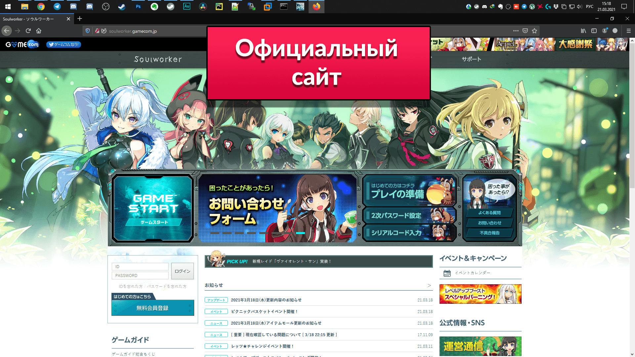Open the Windows Start menu
This screenshot has height=357, width=635.
pos(8,7)
